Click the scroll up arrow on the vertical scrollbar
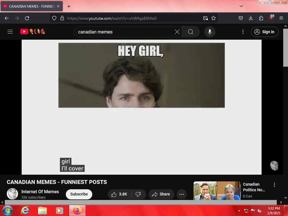Viewport: 288px width, 216px height. click(286, 26)
